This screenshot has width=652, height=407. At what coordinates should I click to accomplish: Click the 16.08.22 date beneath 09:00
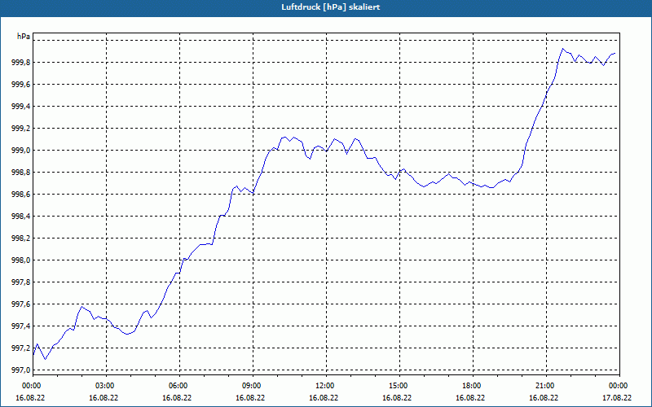(x=250, y=397)
